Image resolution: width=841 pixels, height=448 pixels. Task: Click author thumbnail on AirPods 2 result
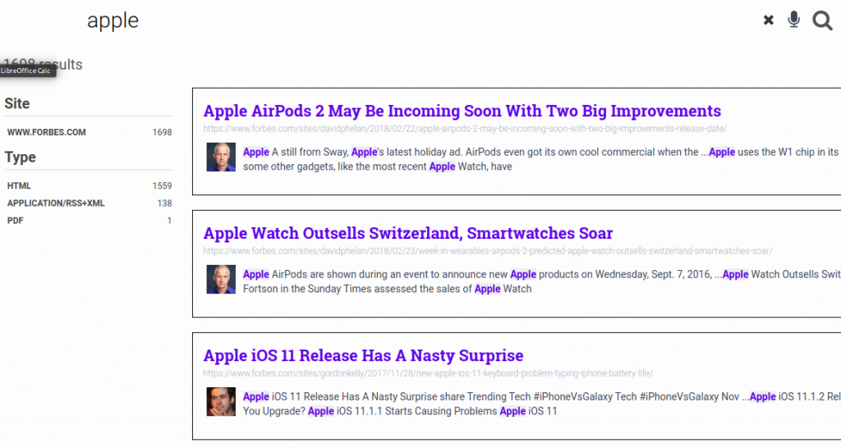(221, 158)
